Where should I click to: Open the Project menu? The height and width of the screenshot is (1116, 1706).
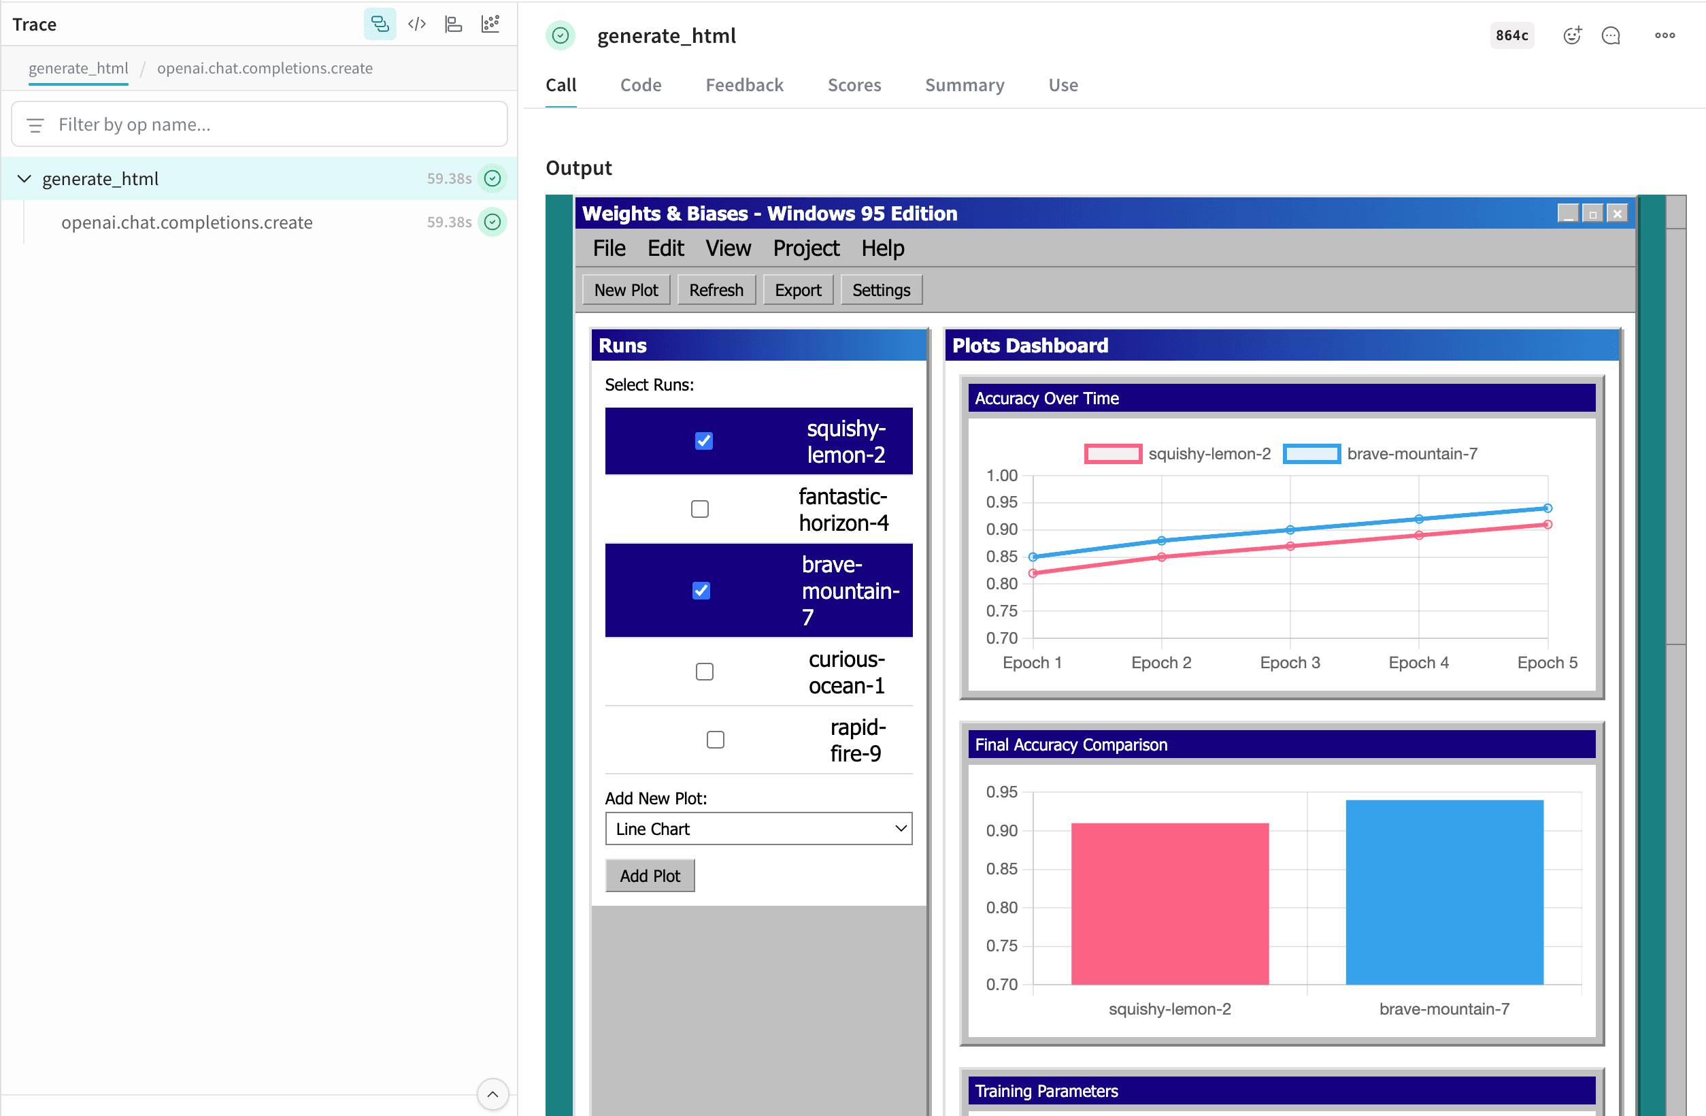pos(805,248)
